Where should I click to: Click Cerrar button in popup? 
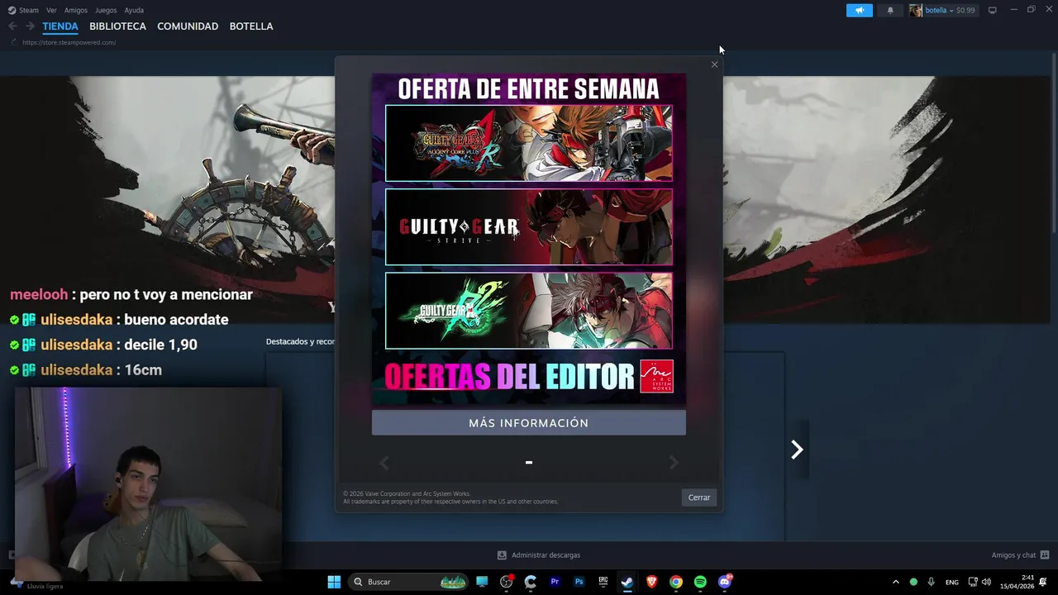pos(699,497)
